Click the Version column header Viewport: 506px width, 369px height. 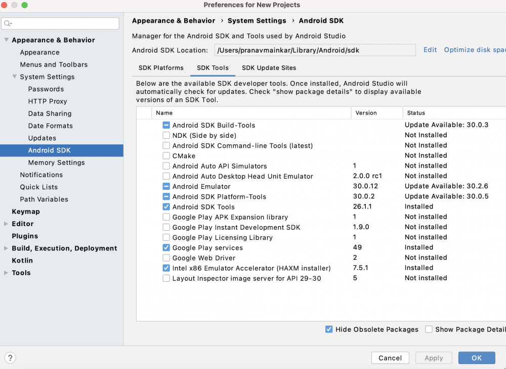(x=377, y=113)
